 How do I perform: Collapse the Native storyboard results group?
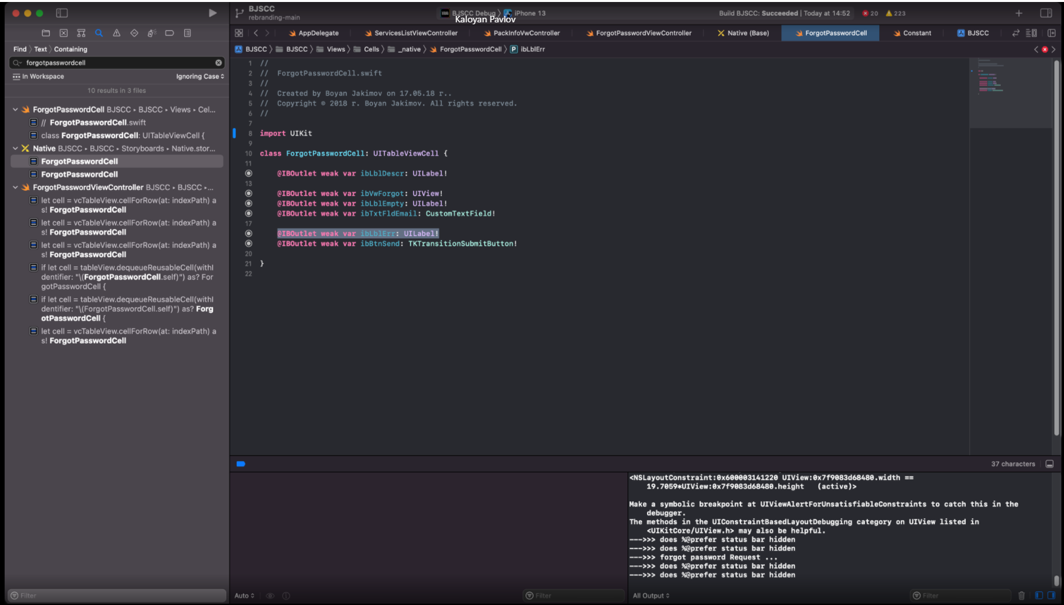(x=15, y=149)
